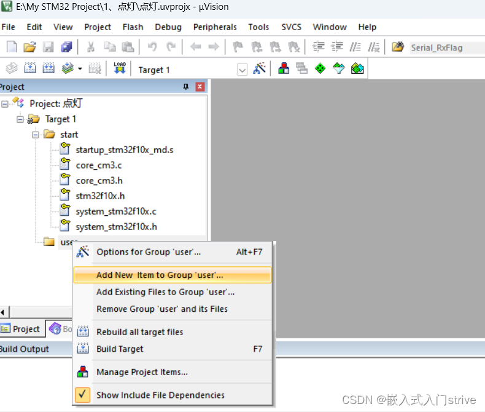Click the New file icon
This screenshot has height=412, width=485.
(x=12, y=47)
